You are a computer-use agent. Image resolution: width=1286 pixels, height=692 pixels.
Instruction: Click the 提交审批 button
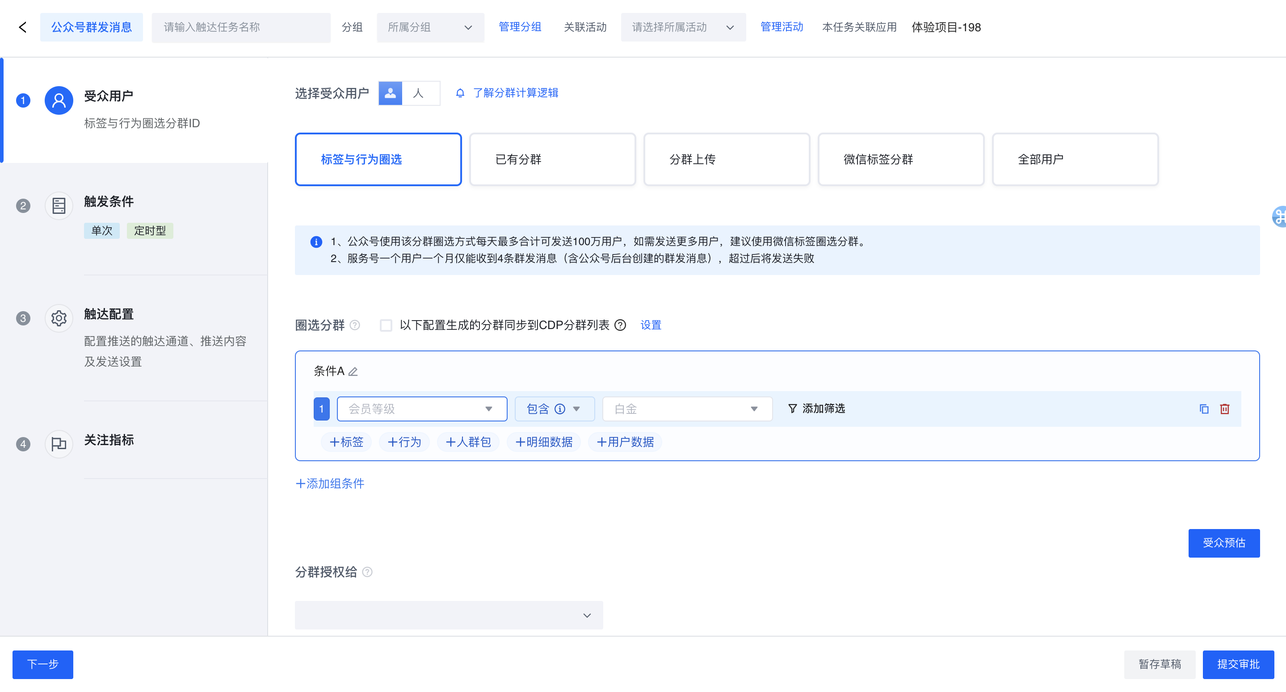[1238, 665]
